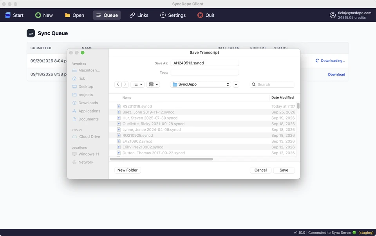Click the (staging) label in status bar
Viewport: 376px width, 236px height.
click(x=366, y=232)
